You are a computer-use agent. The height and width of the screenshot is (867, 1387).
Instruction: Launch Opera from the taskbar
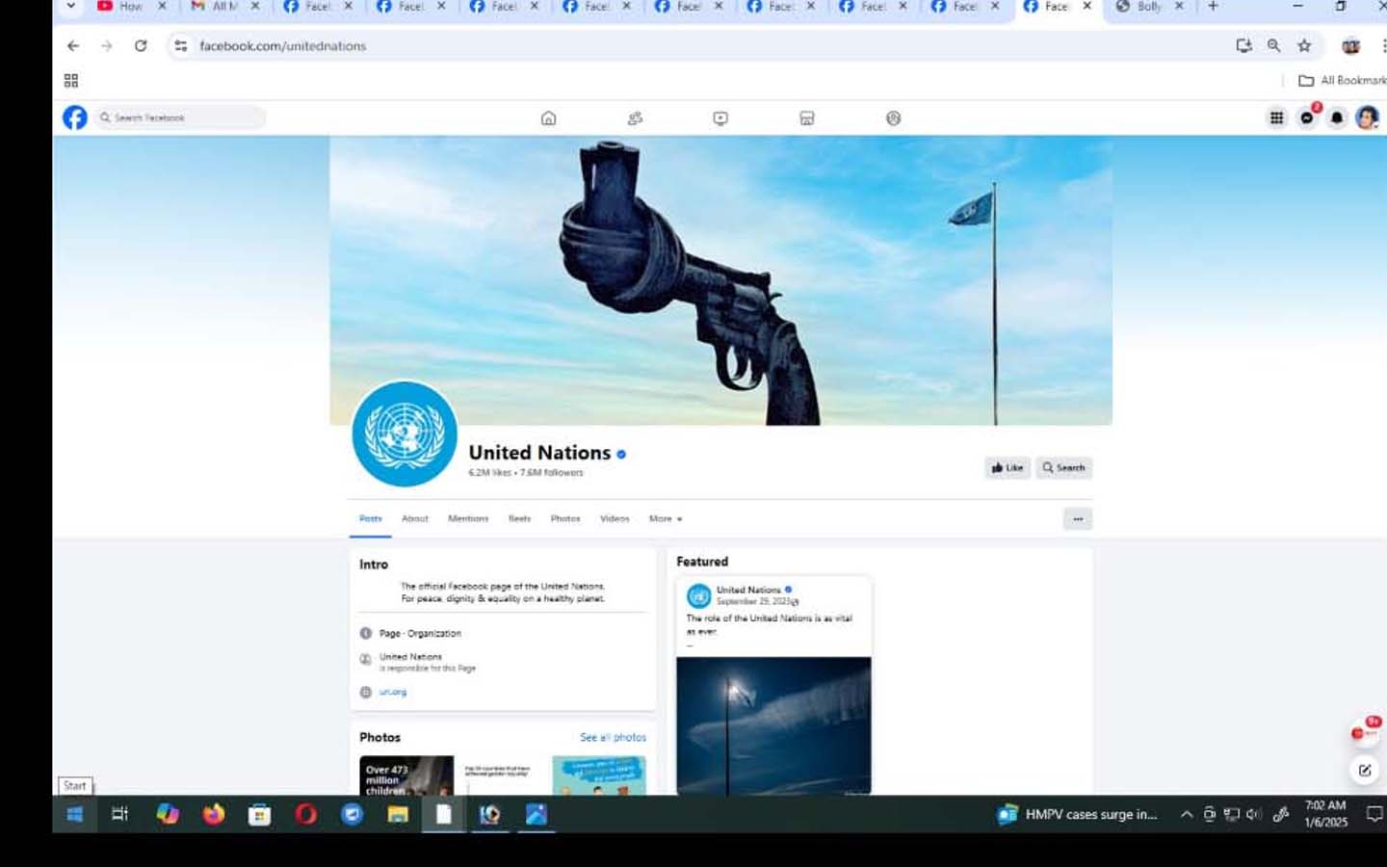tap(306, 814)
